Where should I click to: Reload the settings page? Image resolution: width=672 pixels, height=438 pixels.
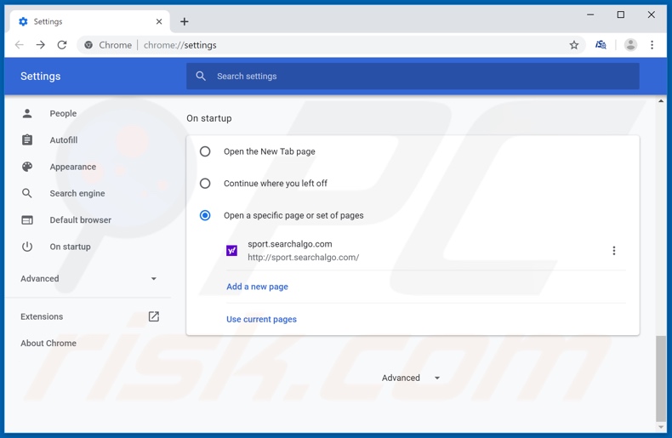(62, 45)
